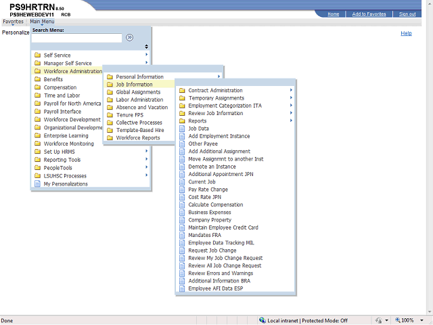This screenshot has width=433, height=325.
Task: Select Add Additional Assignment item
Action: [x=219, y=152]
